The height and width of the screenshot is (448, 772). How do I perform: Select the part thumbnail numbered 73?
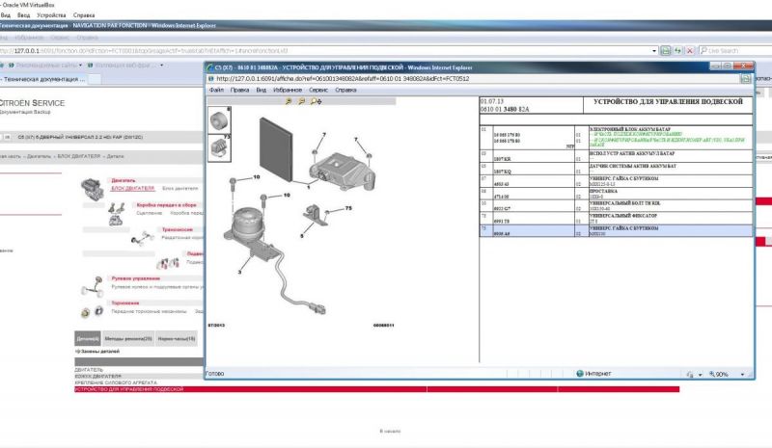click(221, 145)
